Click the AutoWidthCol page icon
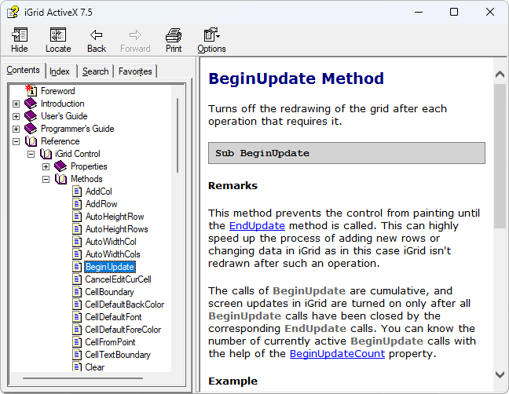This screenshot has height=394, width=509. (77, 242)
